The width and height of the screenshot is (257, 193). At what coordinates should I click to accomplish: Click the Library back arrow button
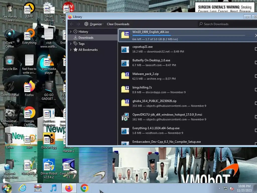point(72,24)
